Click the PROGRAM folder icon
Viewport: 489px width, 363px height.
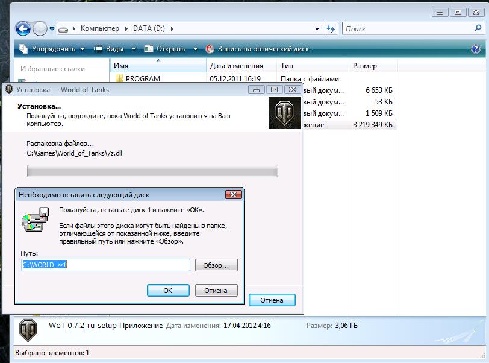point(119,78)
